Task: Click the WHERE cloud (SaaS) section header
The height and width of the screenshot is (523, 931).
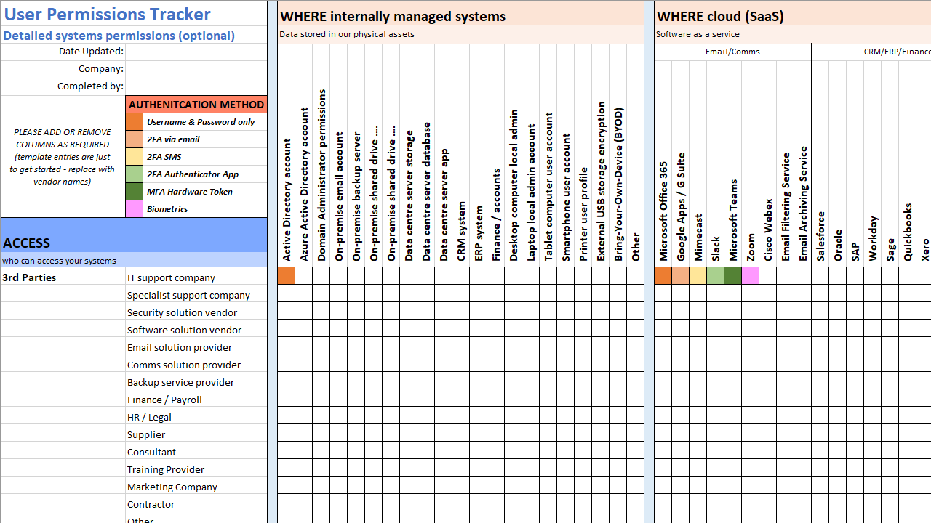Action: coord(720,17)
